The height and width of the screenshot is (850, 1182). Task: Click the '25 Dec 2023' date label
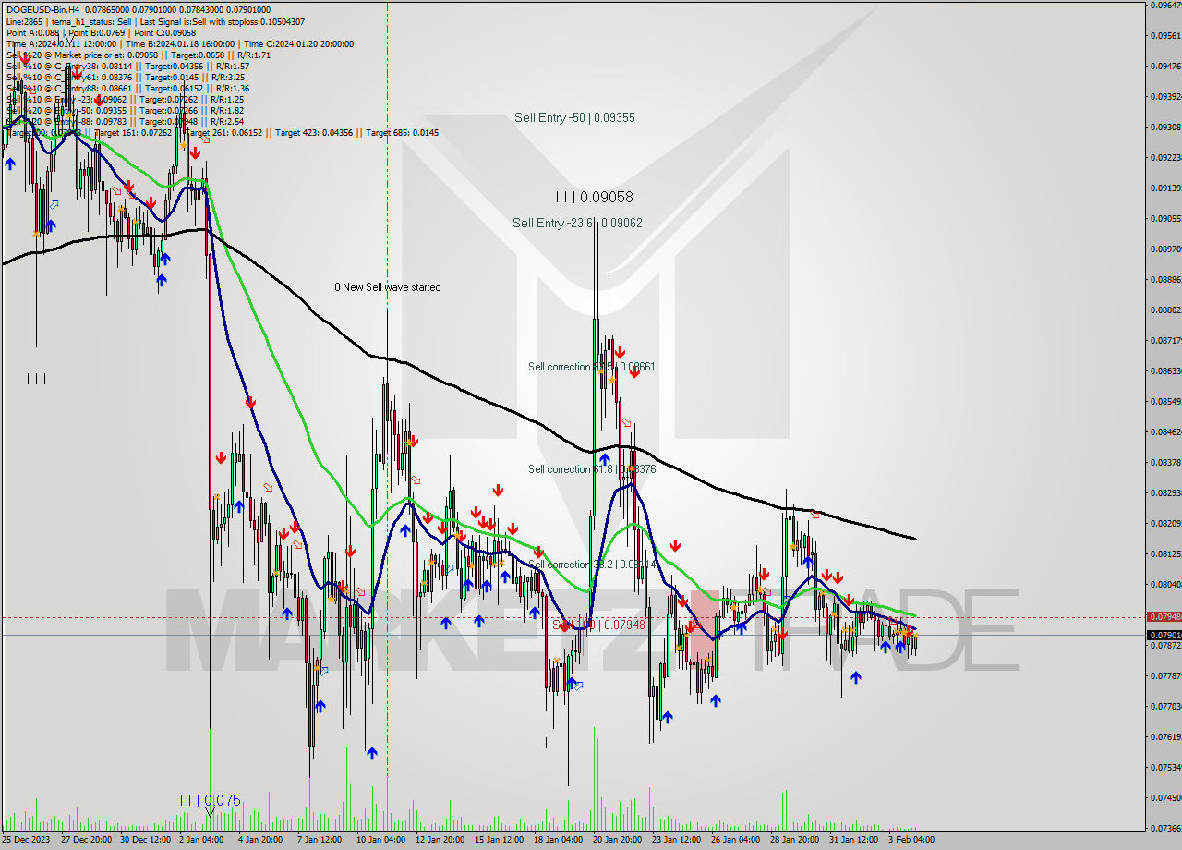[24, 839]
